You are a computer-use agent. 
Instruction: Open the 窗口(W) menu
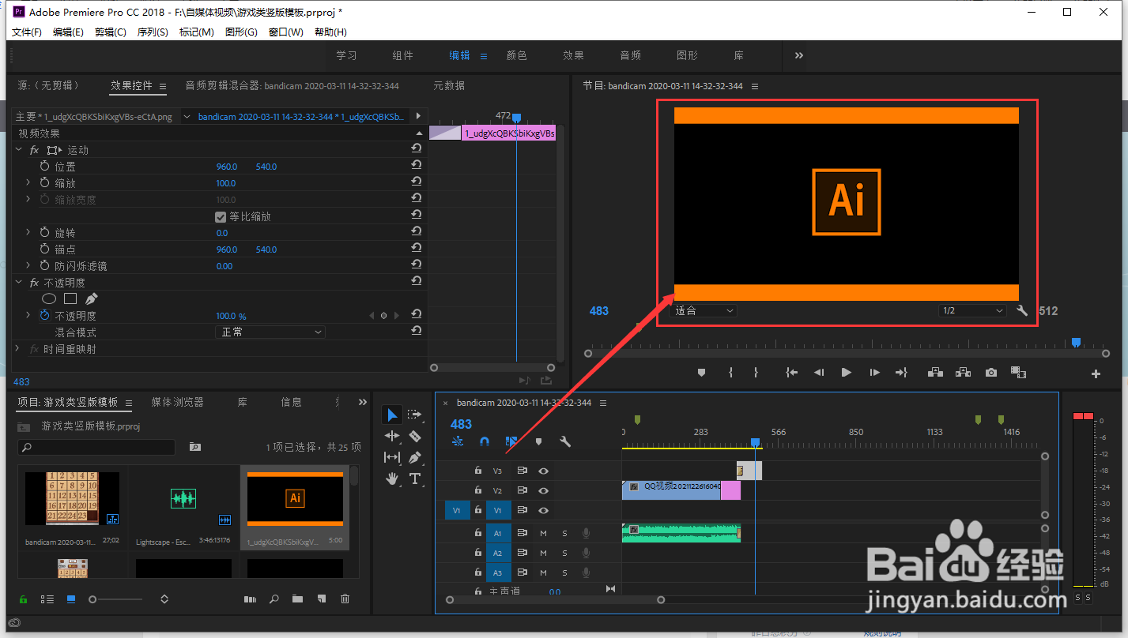(286, 32)
